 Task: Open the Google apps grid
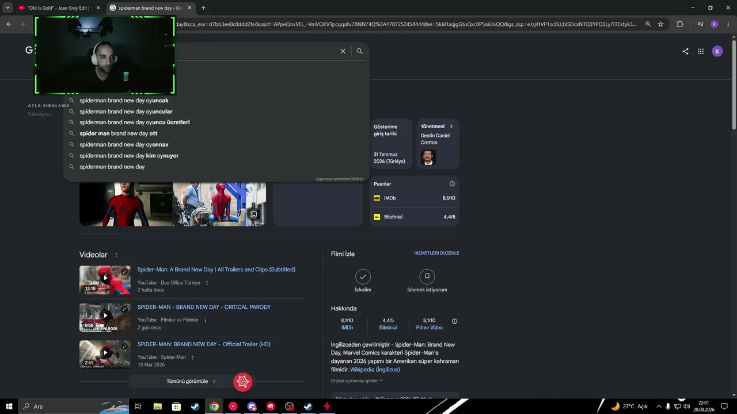click(701, 51)
